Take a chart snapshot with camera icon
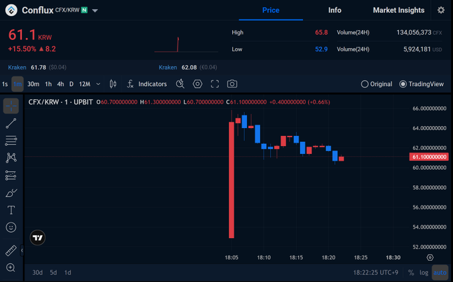 (x=232, y=84)
